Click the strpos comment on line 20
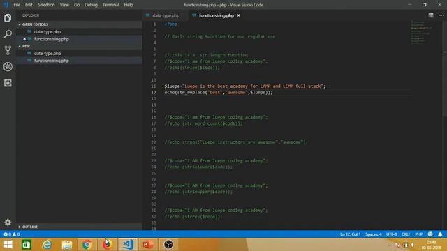The image size is (447, 251). click(x=236, y=142)
